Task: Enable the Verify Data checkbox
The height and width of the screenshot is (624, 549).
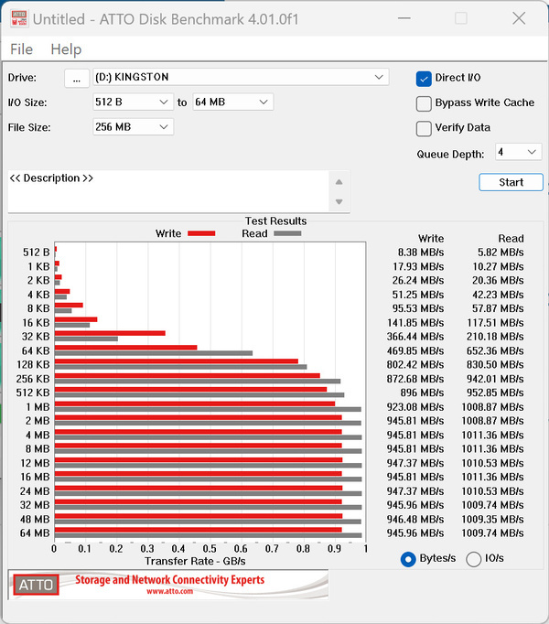Action: [424, 128]
